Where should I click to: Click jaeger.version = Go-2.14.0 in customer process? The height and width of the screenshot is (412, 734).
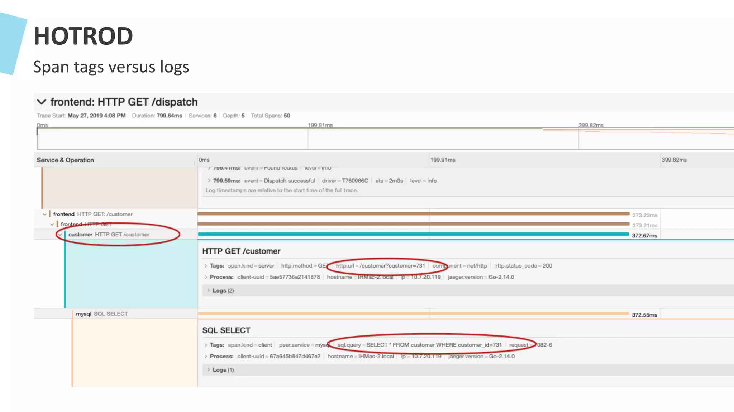pos(481,277)
